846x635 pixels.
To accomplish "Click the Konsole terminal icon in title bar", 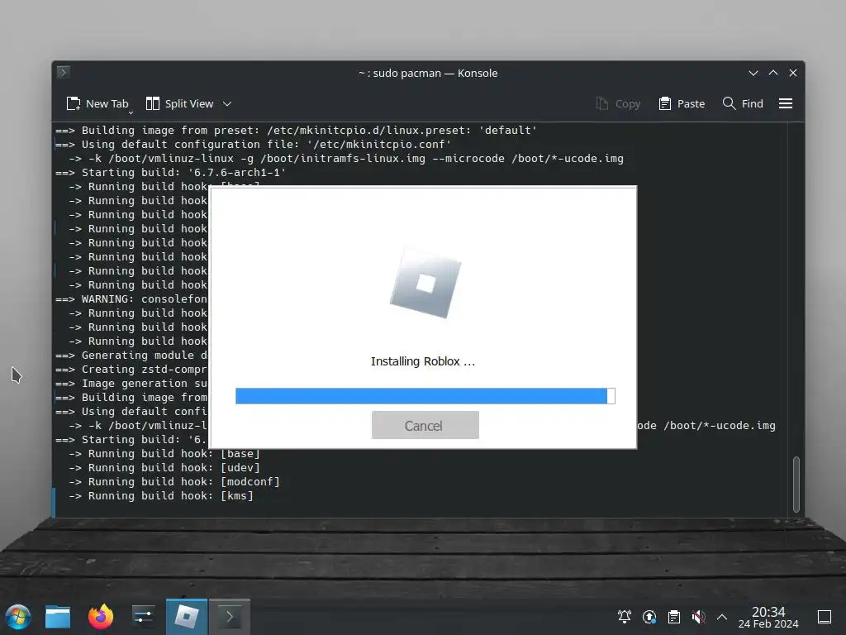I will pyautogui.click(x=63, y=72).
